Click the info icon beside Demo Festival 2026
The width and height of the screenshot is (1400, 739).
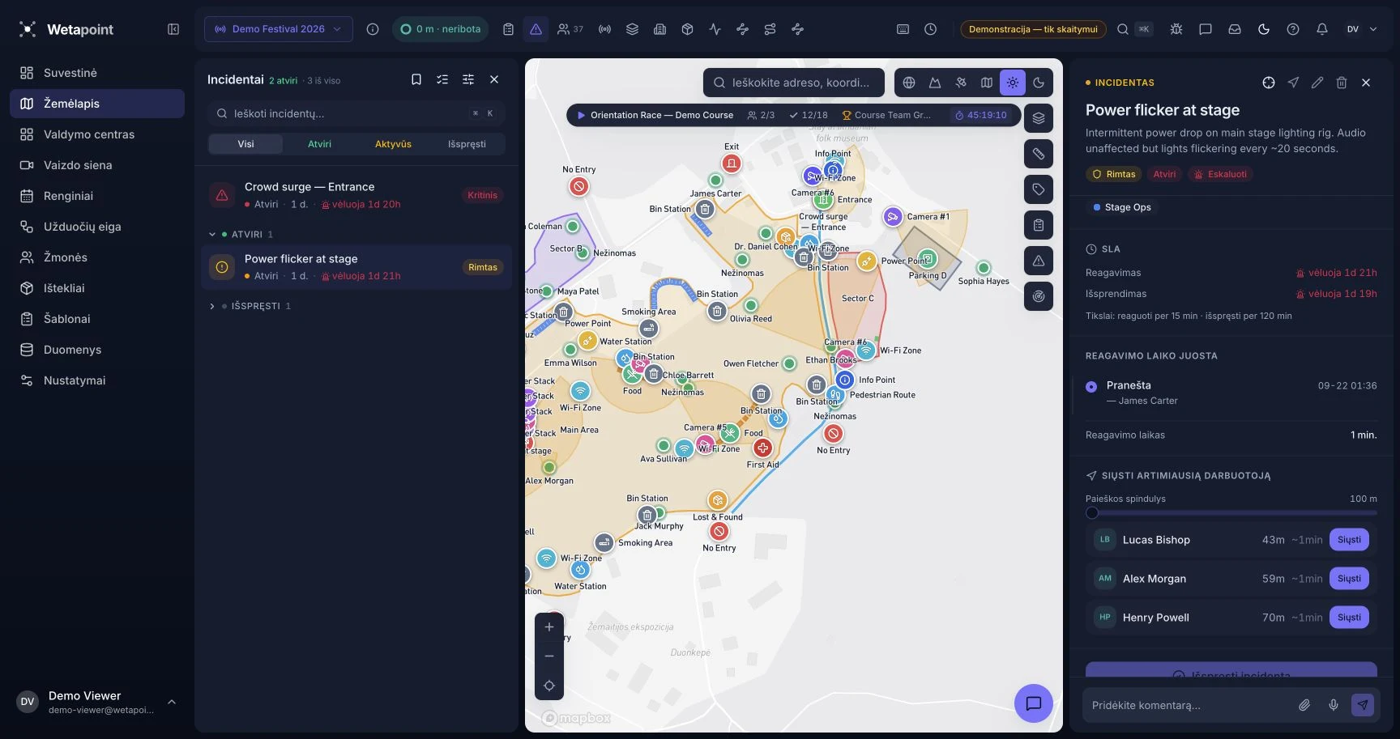click(x=373, y=29)
